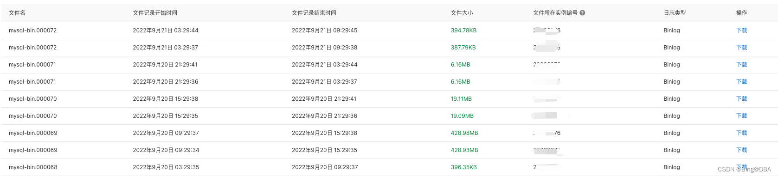Click the file size 428.93MB
The width and height of the screenshot is (778, 177).
point(464,150)
